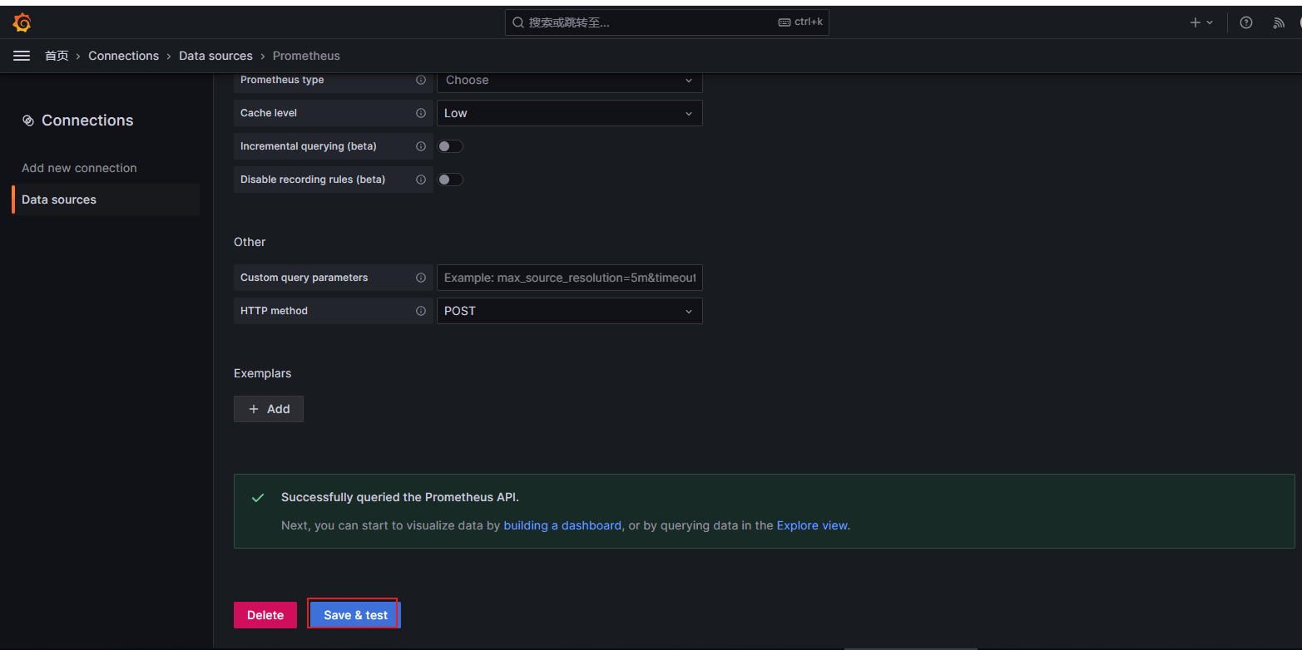Click info icon beside Cache level
This screenshot has width=1302, height=650.
[x=421, y=113]
